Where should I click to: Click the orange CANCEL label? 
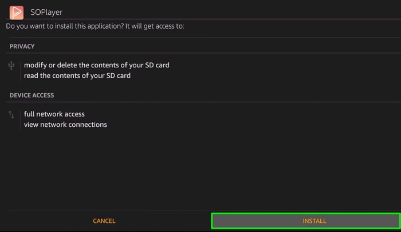(x=104, y=221)
